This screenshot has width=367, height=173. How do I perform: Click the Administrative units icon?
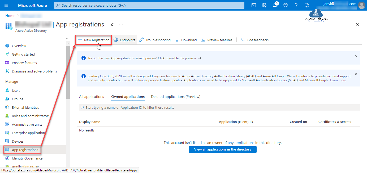(7, 124)
